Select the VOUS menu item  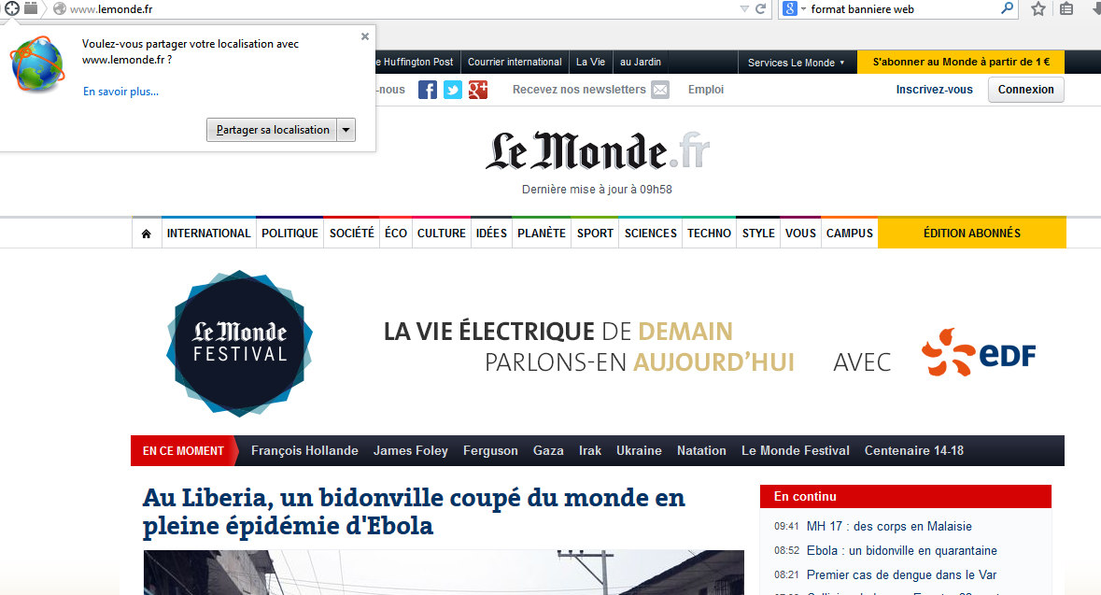(800, 234)
